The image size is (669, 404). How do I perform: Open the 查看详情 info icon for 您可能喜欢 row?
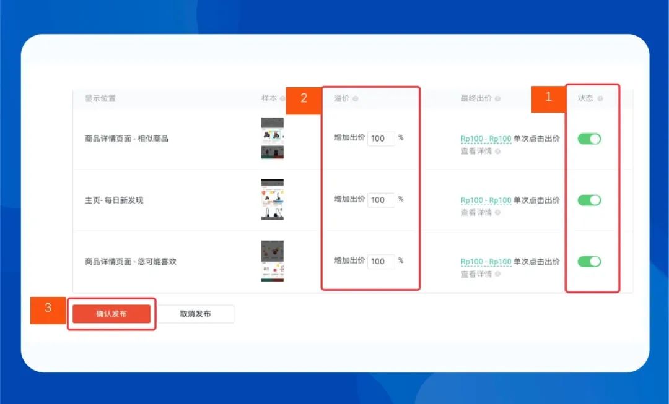(497, 273)
